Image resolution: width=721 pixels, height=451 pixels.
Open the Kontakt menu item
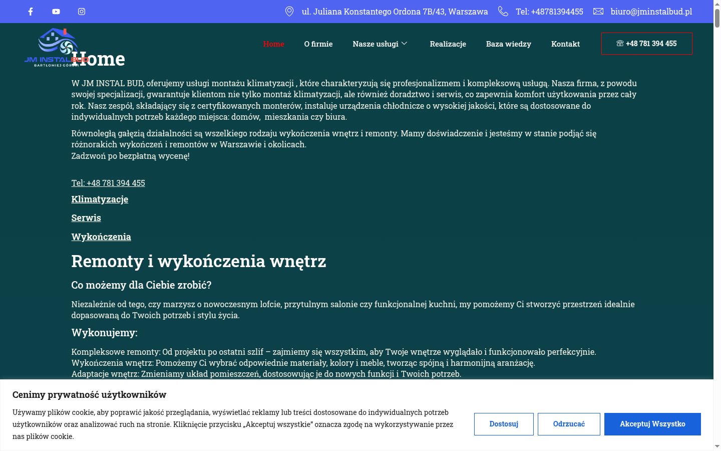[566, 44]
